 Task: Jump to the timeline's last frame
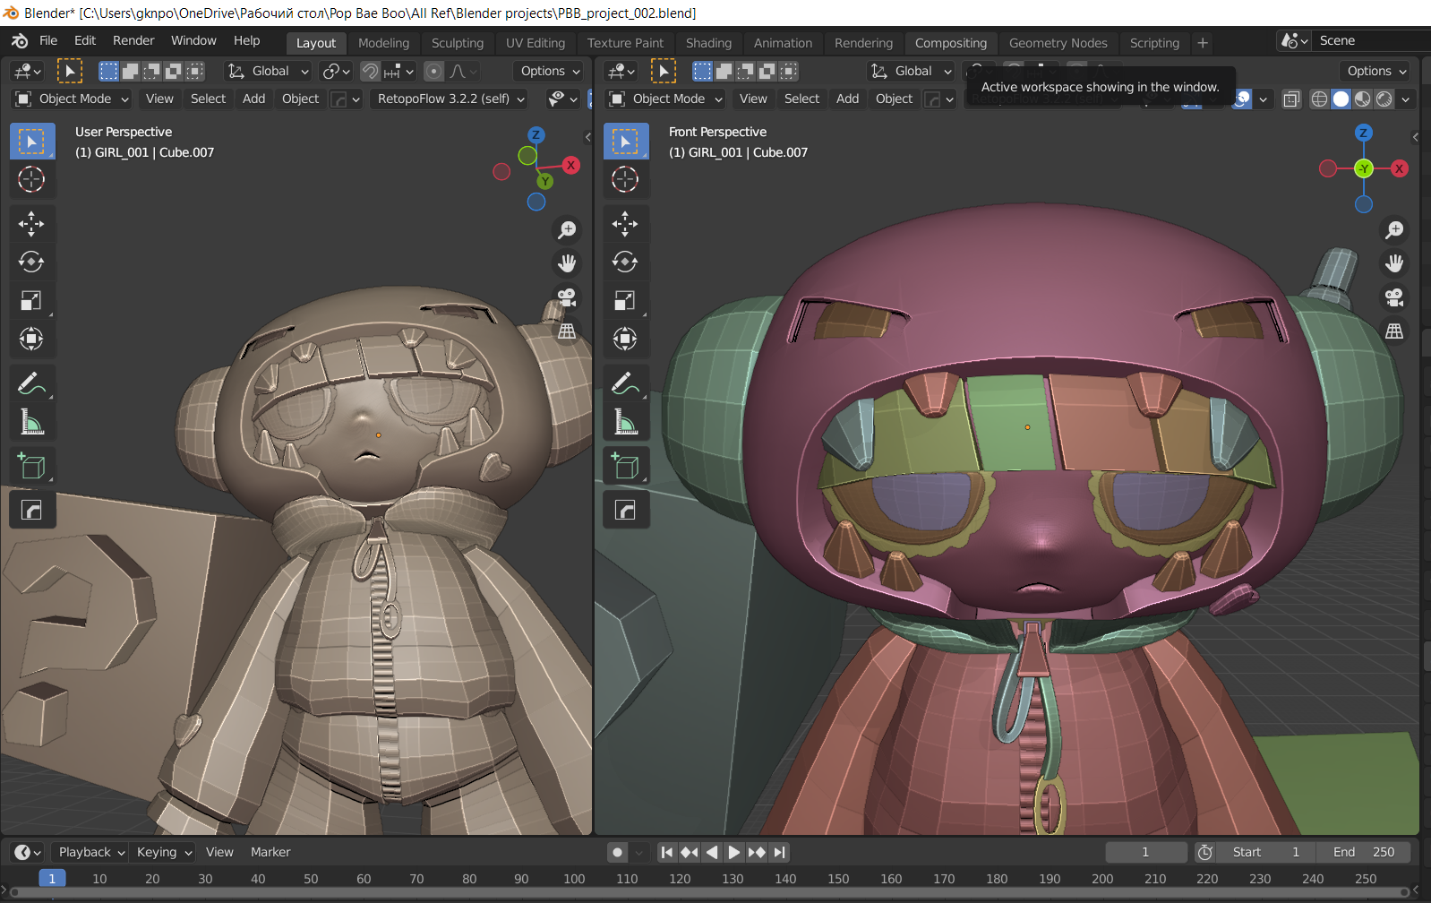(x=779, y=852)
